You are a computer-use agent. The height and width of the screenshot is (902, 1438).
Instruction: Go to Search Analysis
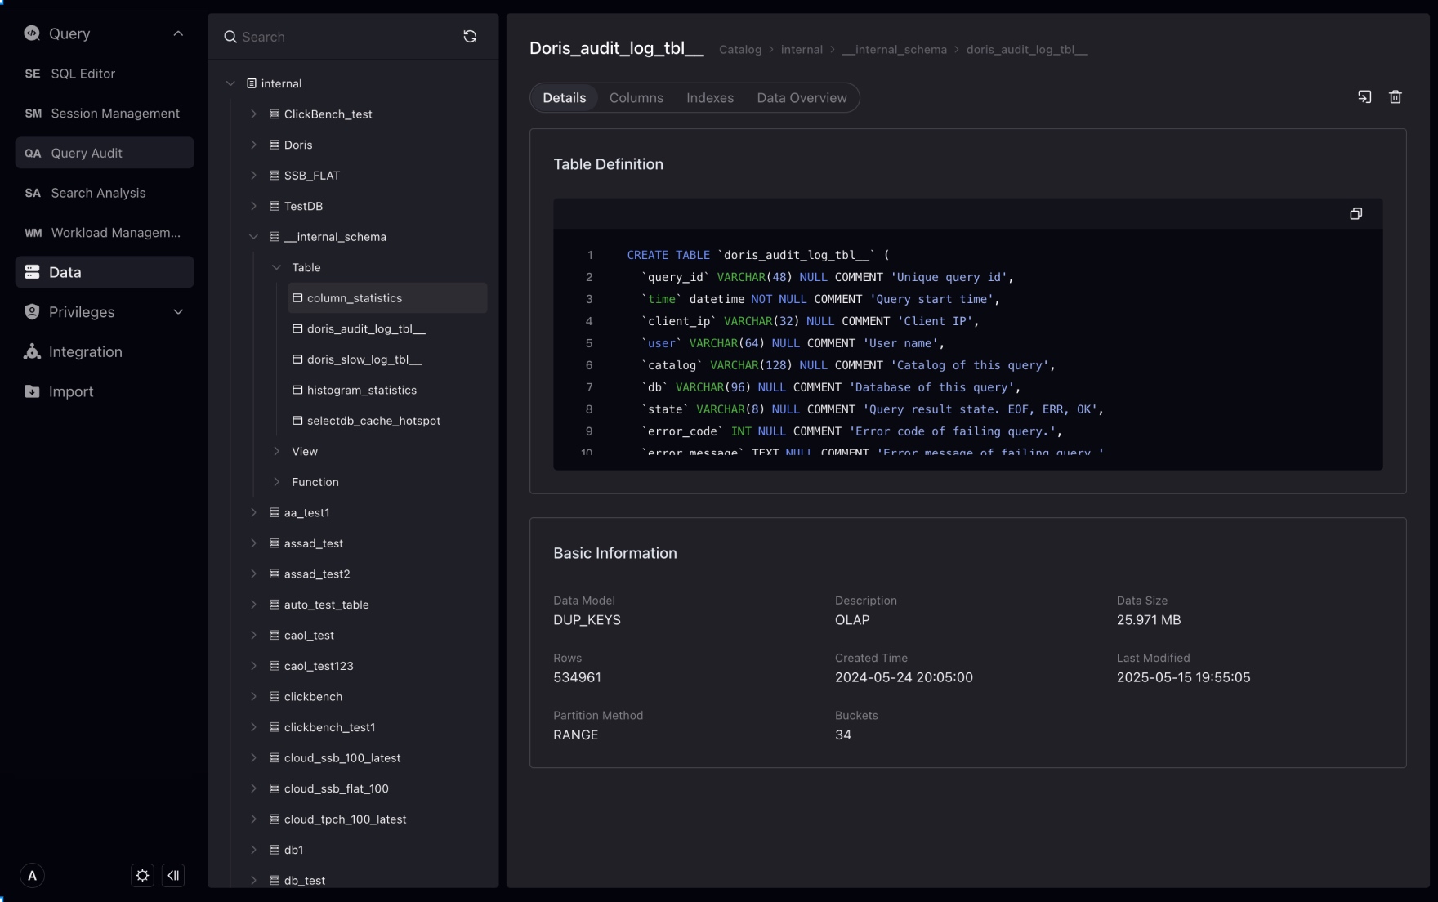(96, 193)
